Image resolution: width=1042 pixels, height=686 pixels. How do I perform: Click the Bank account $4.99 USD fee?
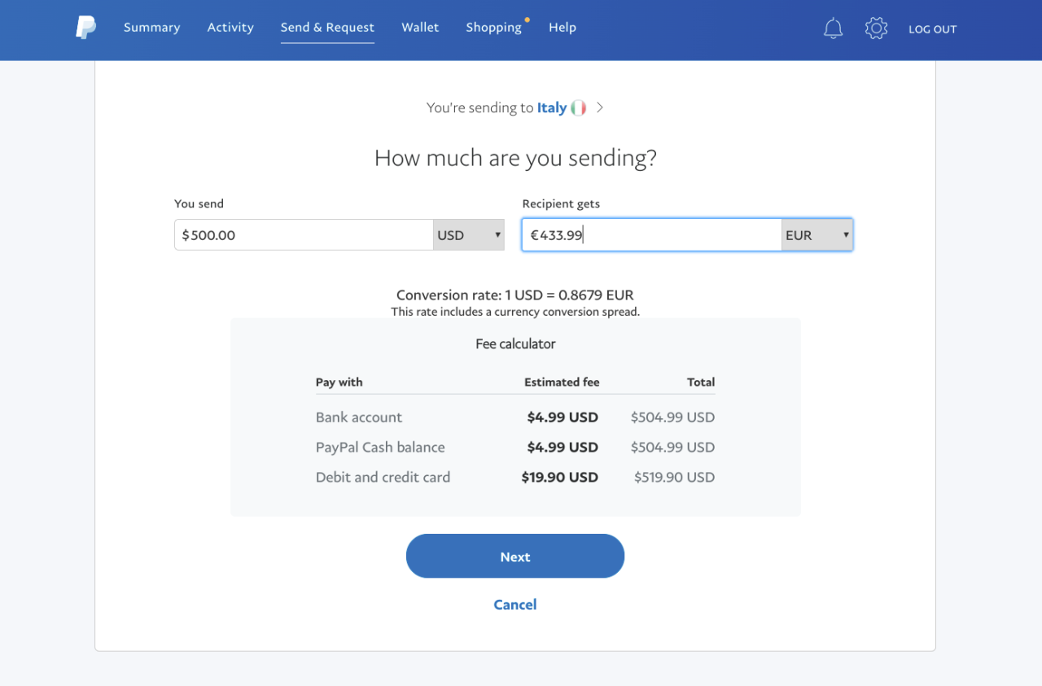[563, 417]
